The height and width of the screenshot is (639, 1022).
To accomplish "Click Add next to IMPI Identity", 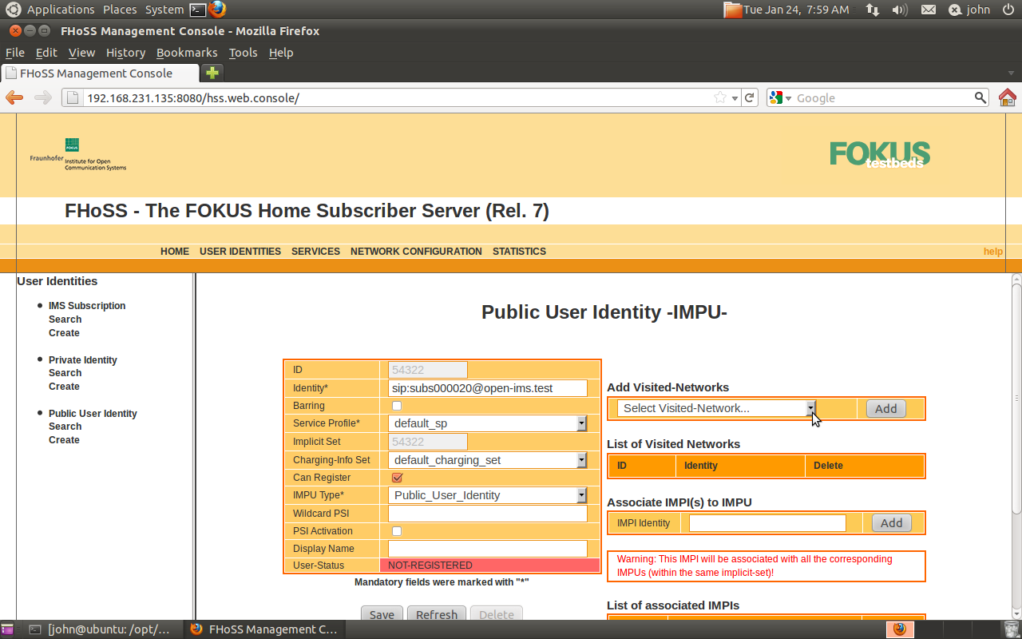I will tap(892, 523).
